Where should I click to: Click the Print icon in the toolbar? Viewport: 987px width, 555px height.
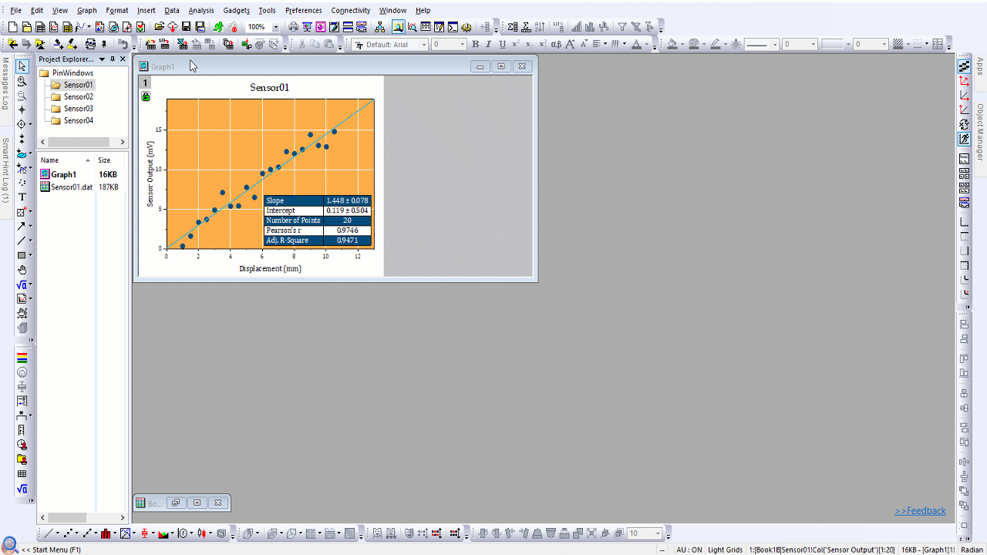[294, 27]
